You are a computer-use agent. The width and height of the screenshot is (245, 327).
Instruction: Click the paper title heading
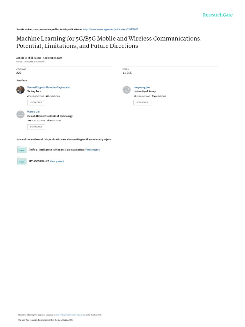[x=109, y=42]
